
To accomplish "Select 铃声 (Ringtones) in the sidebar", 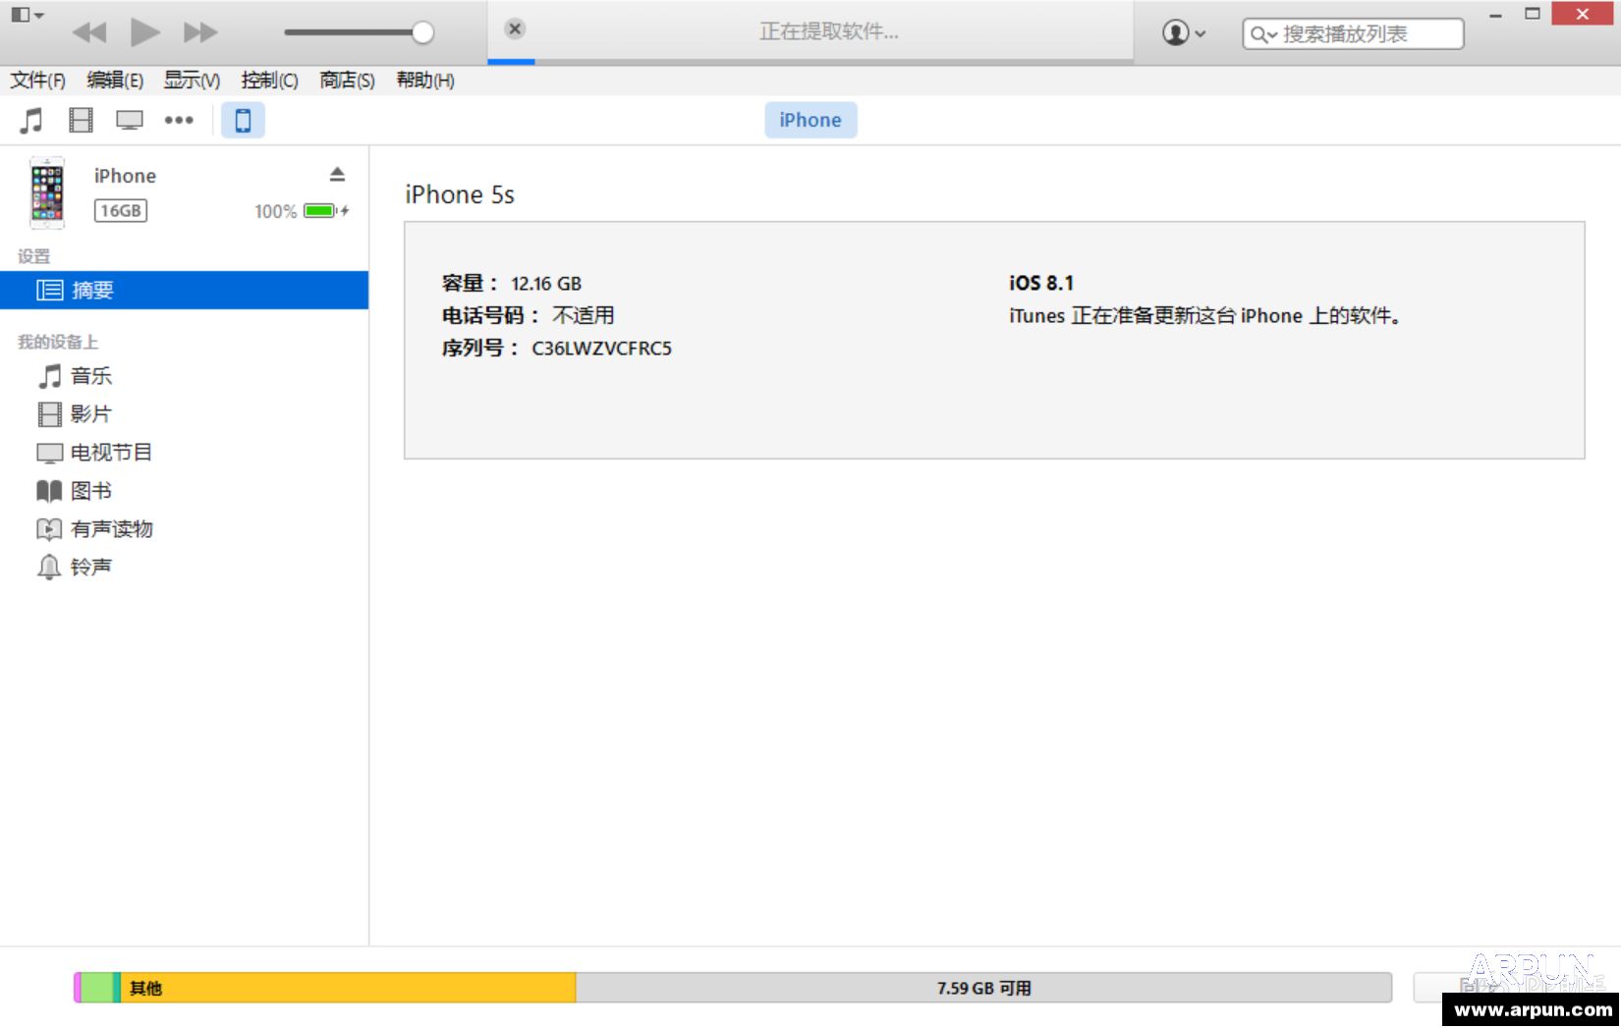I will click(x=89, y=566).
